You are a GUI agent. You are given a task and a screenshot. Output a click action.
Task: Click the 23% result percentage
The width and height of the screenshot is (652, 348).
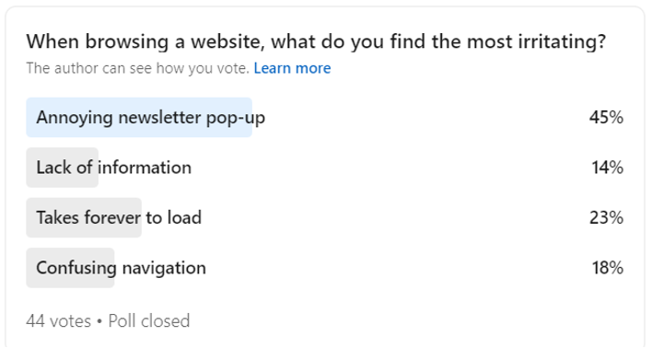pyautogui.click(x=606, y=217)
